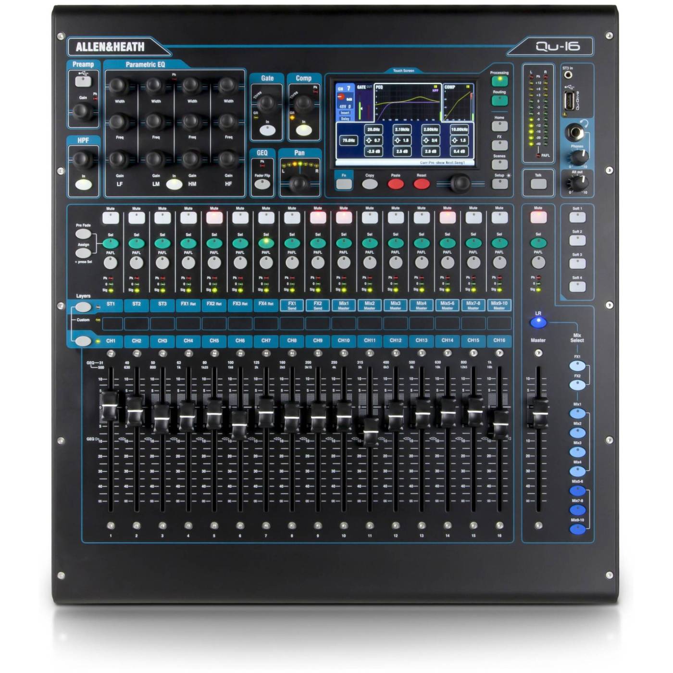Select the Mix9-10 key in Mix Select
The image size is (673, 673).
pos(577,529)
